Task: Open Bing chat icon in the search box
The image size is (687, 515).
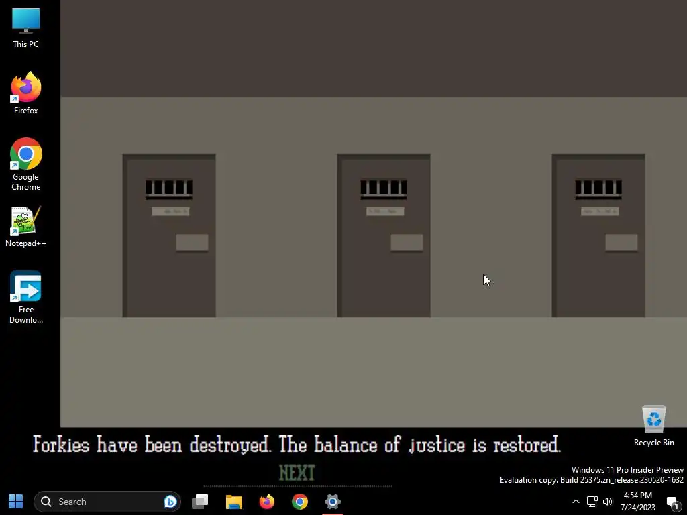Action: point(170,502)
